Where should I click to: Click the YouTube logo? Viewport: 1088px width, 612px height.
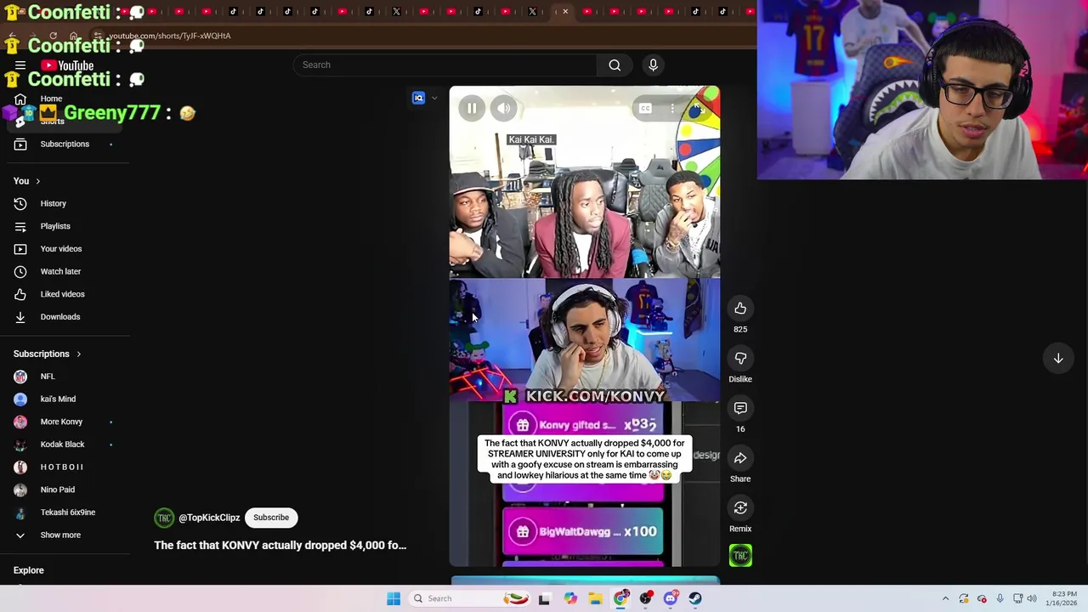(67, 65)
